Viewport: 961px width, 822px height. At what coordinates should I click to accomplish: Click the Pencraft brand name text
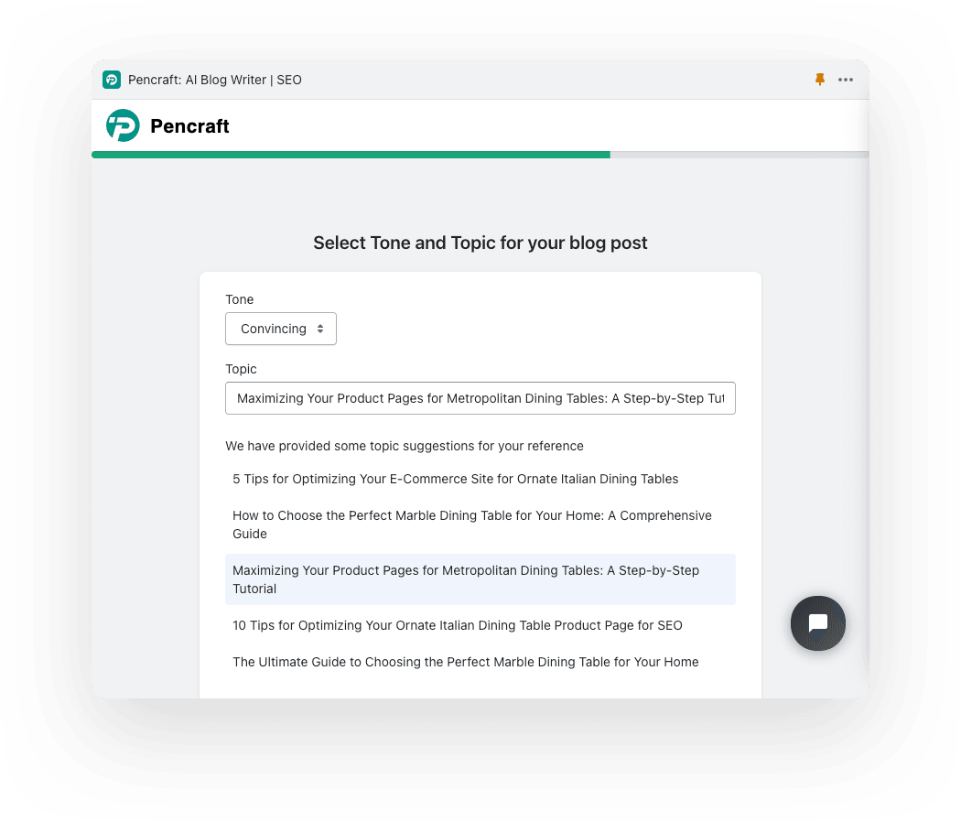pos(189,125)
